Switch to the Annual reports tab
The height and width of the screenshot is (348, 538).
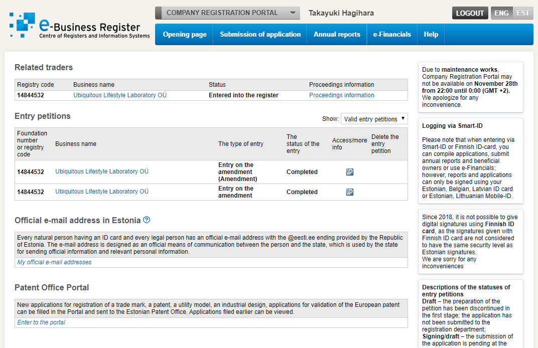(x=337, y=34)
